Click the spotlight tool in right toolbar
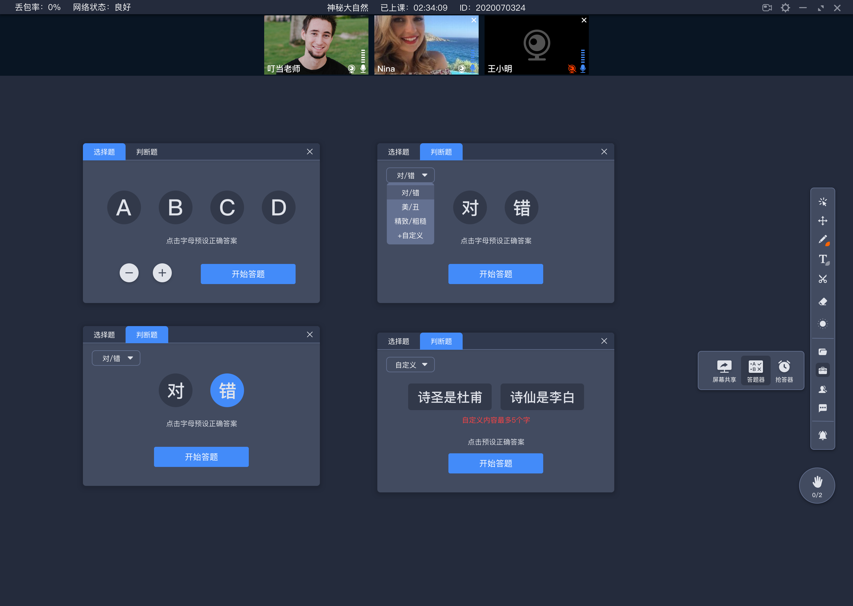This screenshot has height=606, width=853. pyautogui.click(x=823, y=322)
